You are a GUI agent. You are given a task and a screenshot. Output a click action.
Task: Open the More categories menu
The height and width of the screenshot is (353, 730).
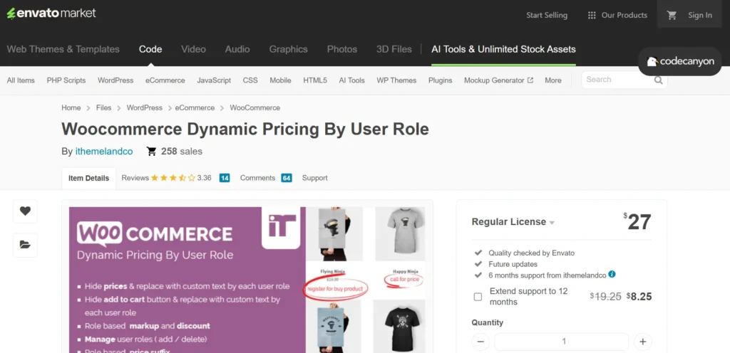coord(553,80)
